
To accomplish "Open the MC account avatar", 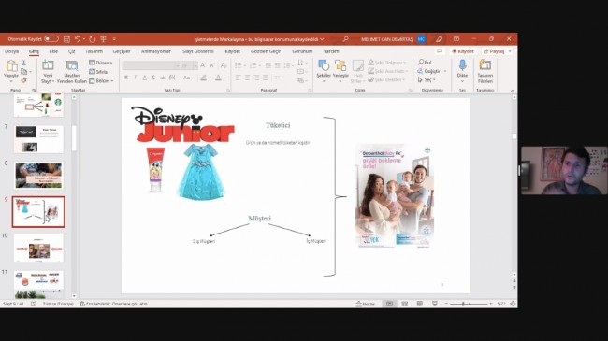I will point(422,39).
